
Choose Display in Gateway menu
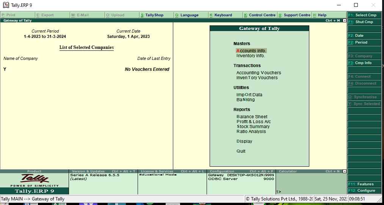click(x=244, y=141)
